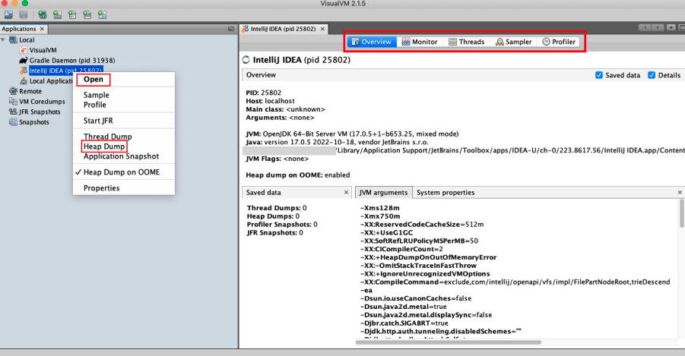
Task: Click the vertical scrollbar of JVM arguments
Action: point(681,213)
